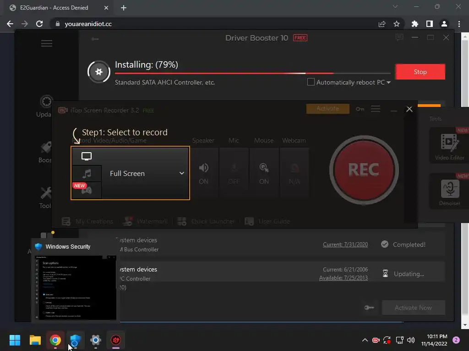This screenshot has height=351, width=469.
Task: Toggle the Mic OFF control
Action: 234,174
